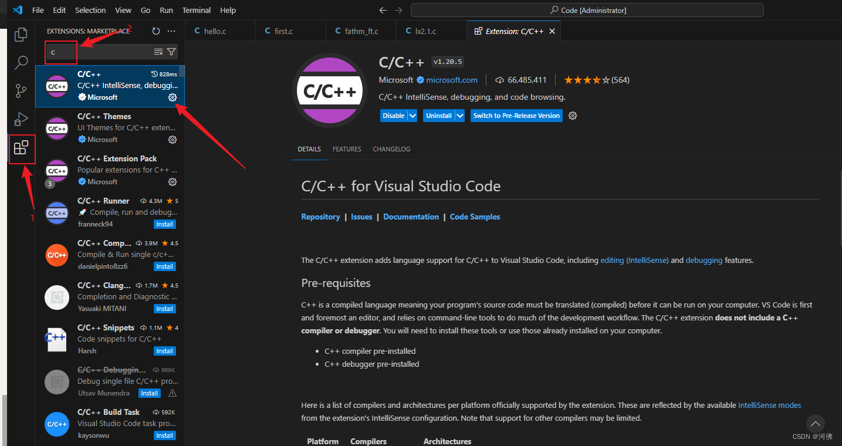
Task: Install the C/C++ Runner extension
Action: 165,224
